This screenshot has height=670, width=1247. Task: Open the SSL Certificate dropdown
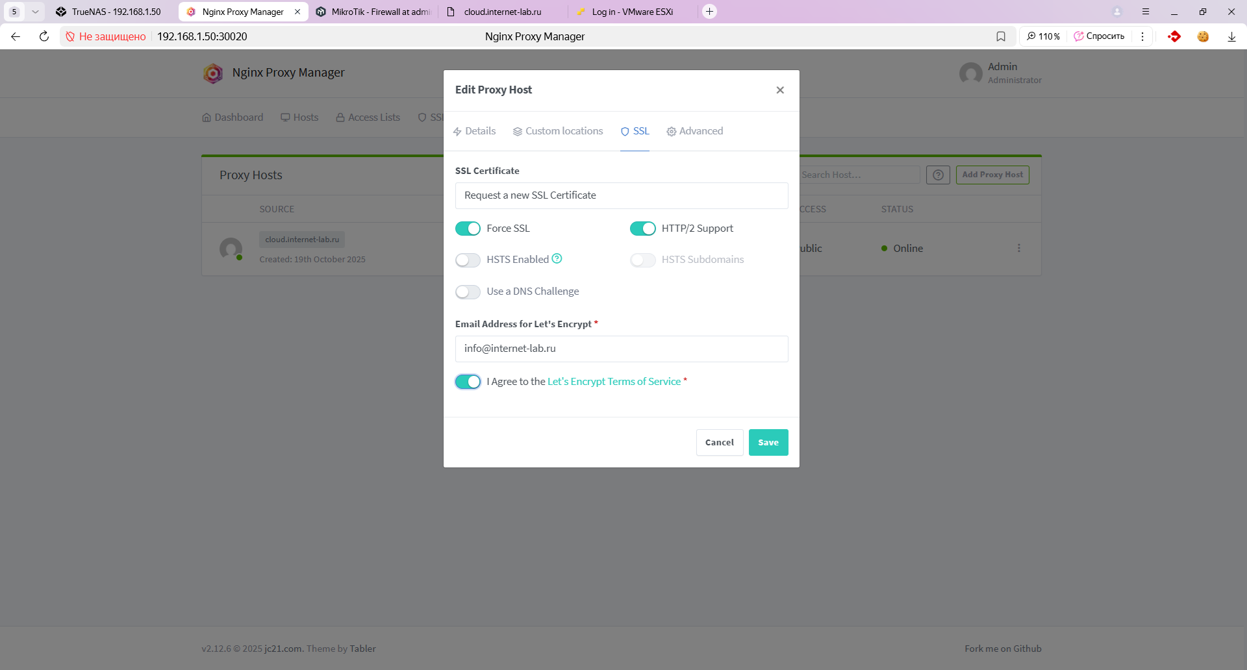[x=621, y=195]
